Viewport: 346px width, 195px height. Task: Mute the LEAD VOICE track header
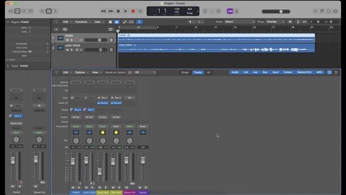(x=67, y=50)
